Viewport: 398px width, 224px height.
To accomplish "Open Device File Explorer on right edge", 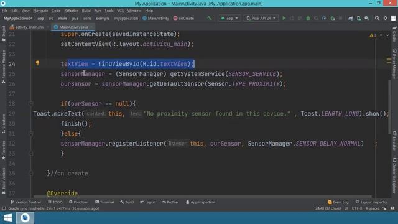I will pyautogui.click(x=394, y=175).
